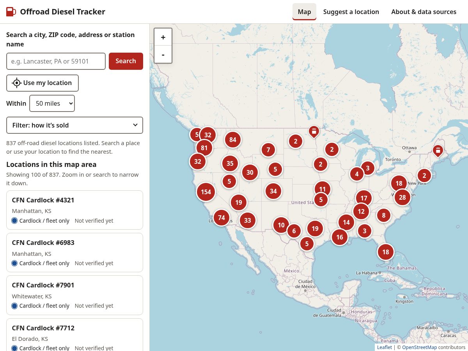Expand the Filter: how it's sold dropdown

(74, 125)
